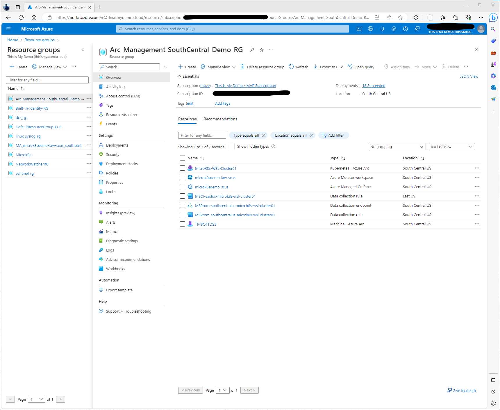Open the 18 Succeeded deployments link
This screenshot has height=410, width=500.
click(374, 85)
